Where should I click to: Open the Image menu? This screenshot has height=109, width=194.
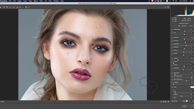[19, 1]
